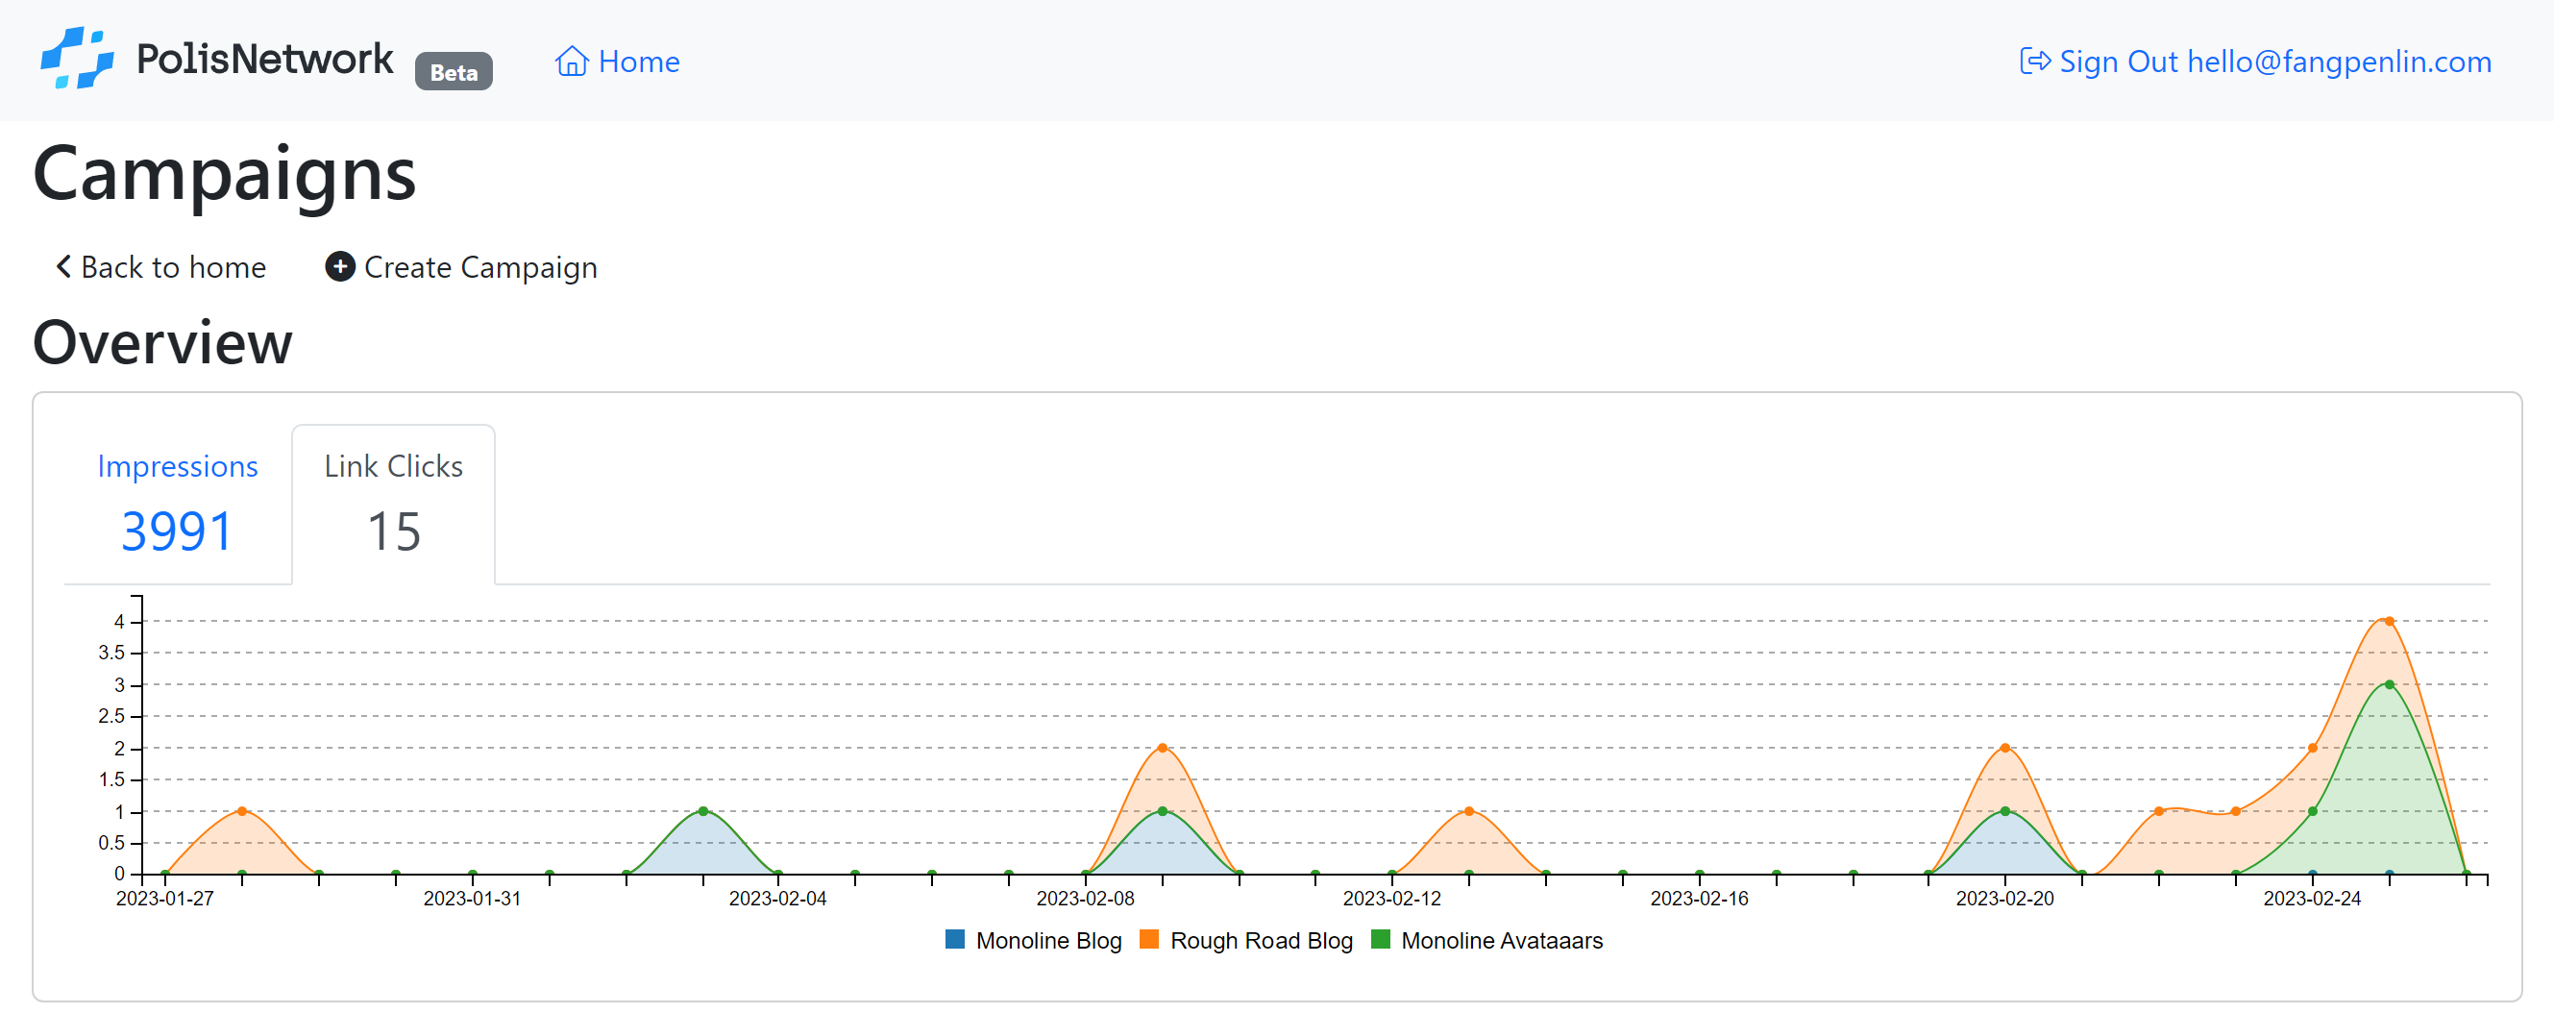Screen dimensions: 2554x1013
Task: Click the 2023-02-12 axis label
Action: point(1391,899)
